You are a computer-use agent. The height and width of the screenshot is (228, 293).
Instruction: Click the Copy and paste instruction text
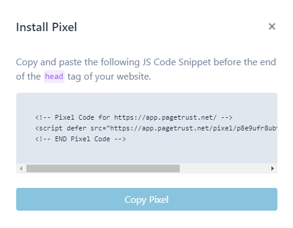pos(146,69)
